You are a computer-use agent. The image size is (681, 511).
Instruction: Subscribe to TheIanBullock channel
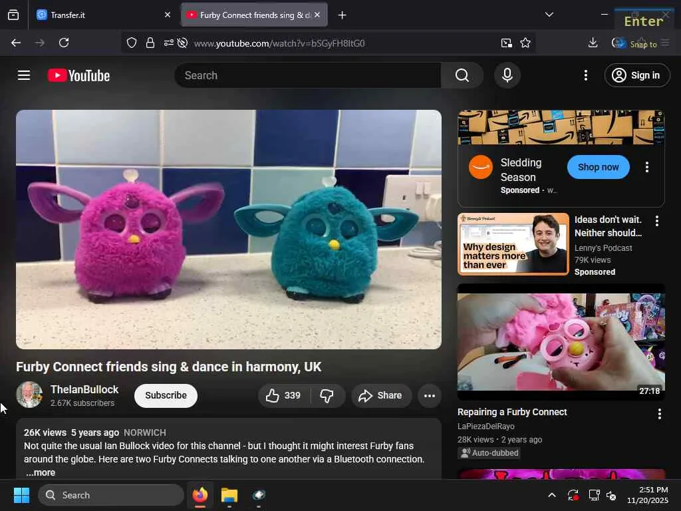166,395
